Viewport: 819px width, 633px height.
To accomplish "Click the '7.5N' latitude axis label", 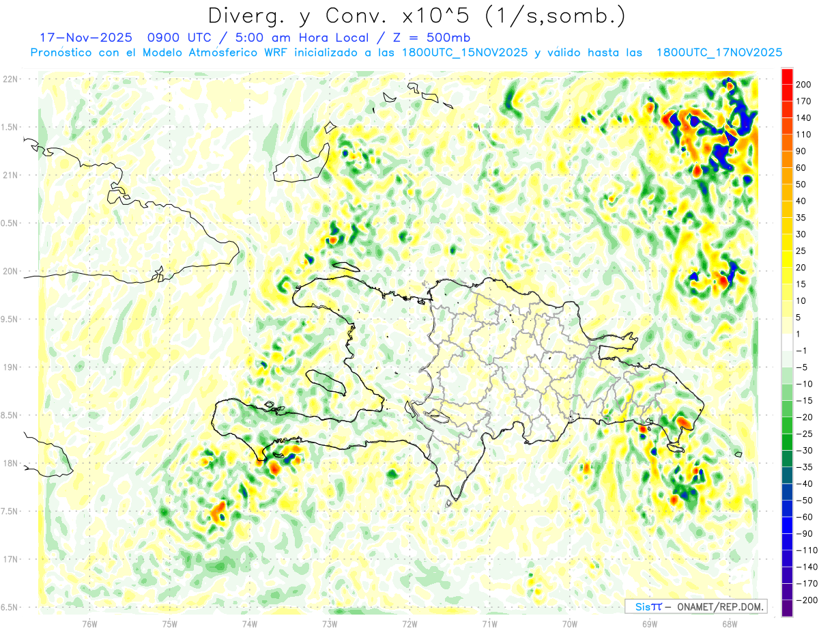I will click(10, 511).
